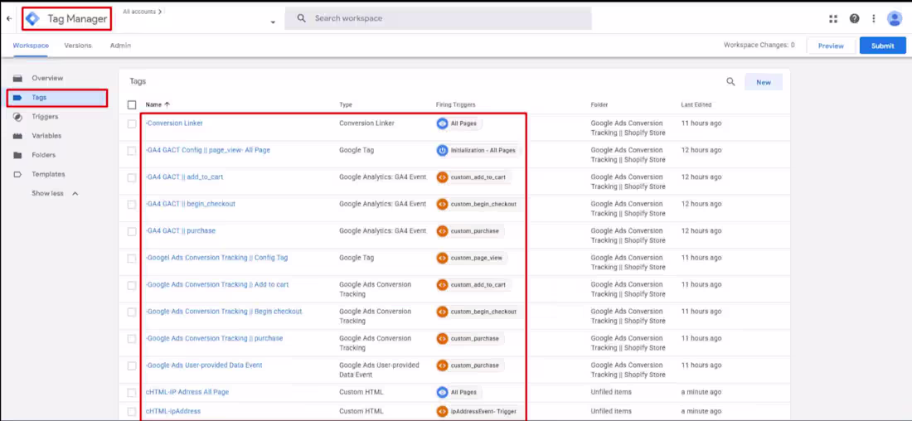Click the Submit button
The width and height of the screenshot is (912, 421).
(x=883, y=46)
